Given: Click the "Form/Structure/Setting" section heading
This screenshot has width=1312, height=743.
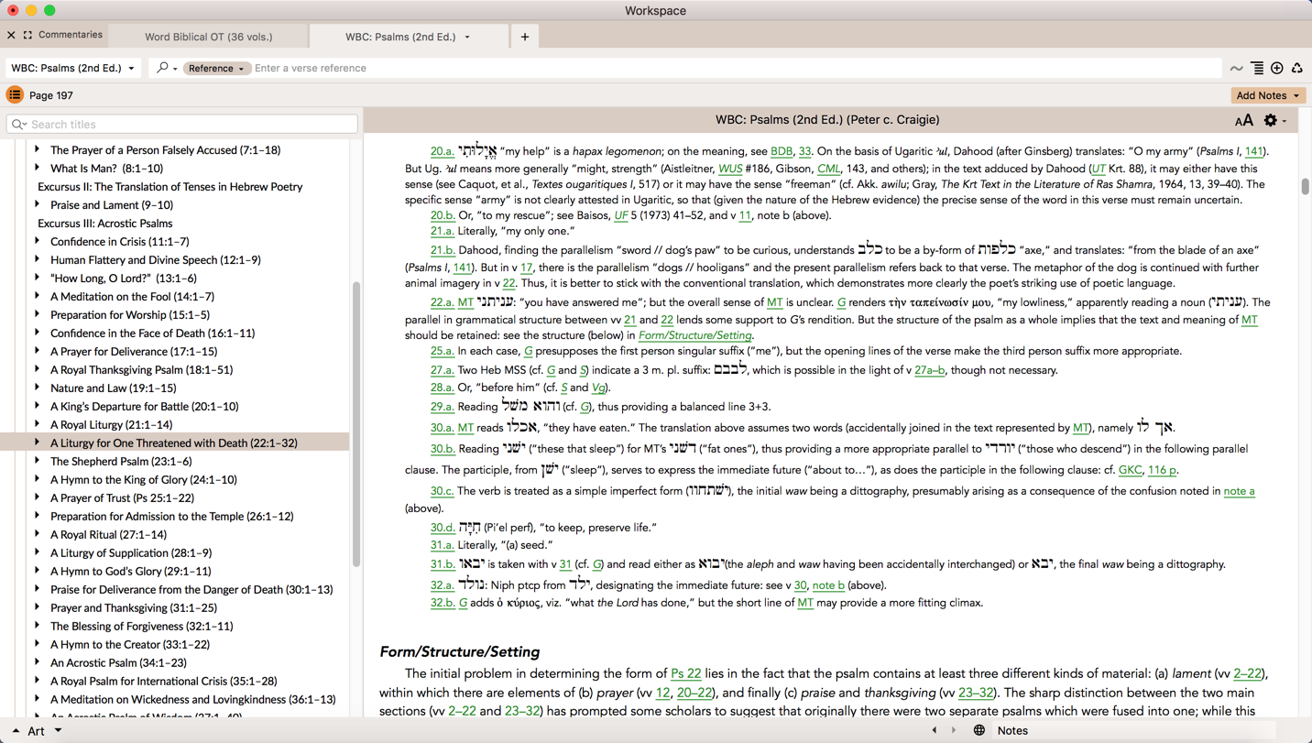Looking at the screenshot, I should tap(460, 651).
